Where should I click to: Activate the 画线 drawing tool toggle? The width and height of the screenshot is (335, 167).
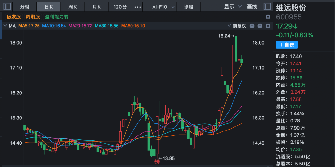(x=252, y=6)
